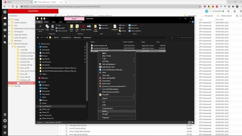Switch to the View ribbon tab
Image resolution: width=242 pixels, height=136 pixels.
[60, 22]
